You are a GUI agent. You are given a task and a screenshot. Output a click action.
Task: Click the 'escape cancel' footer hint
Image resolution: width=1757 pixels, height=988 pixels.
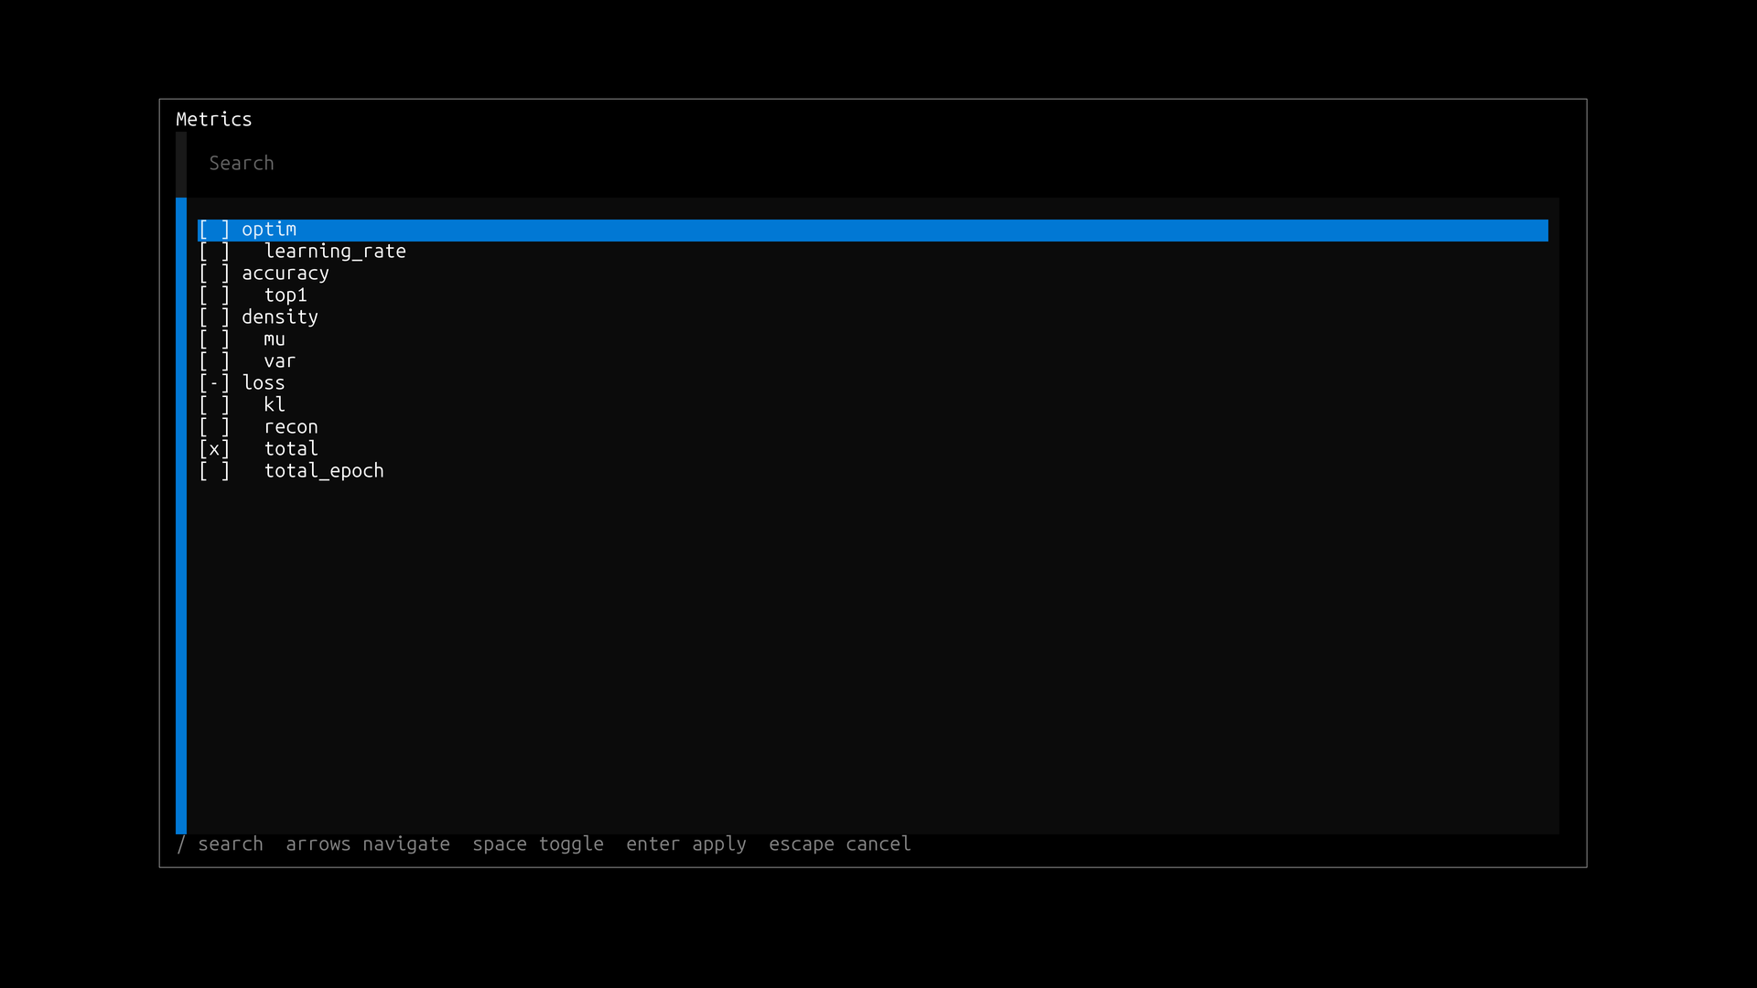[840, 844]
